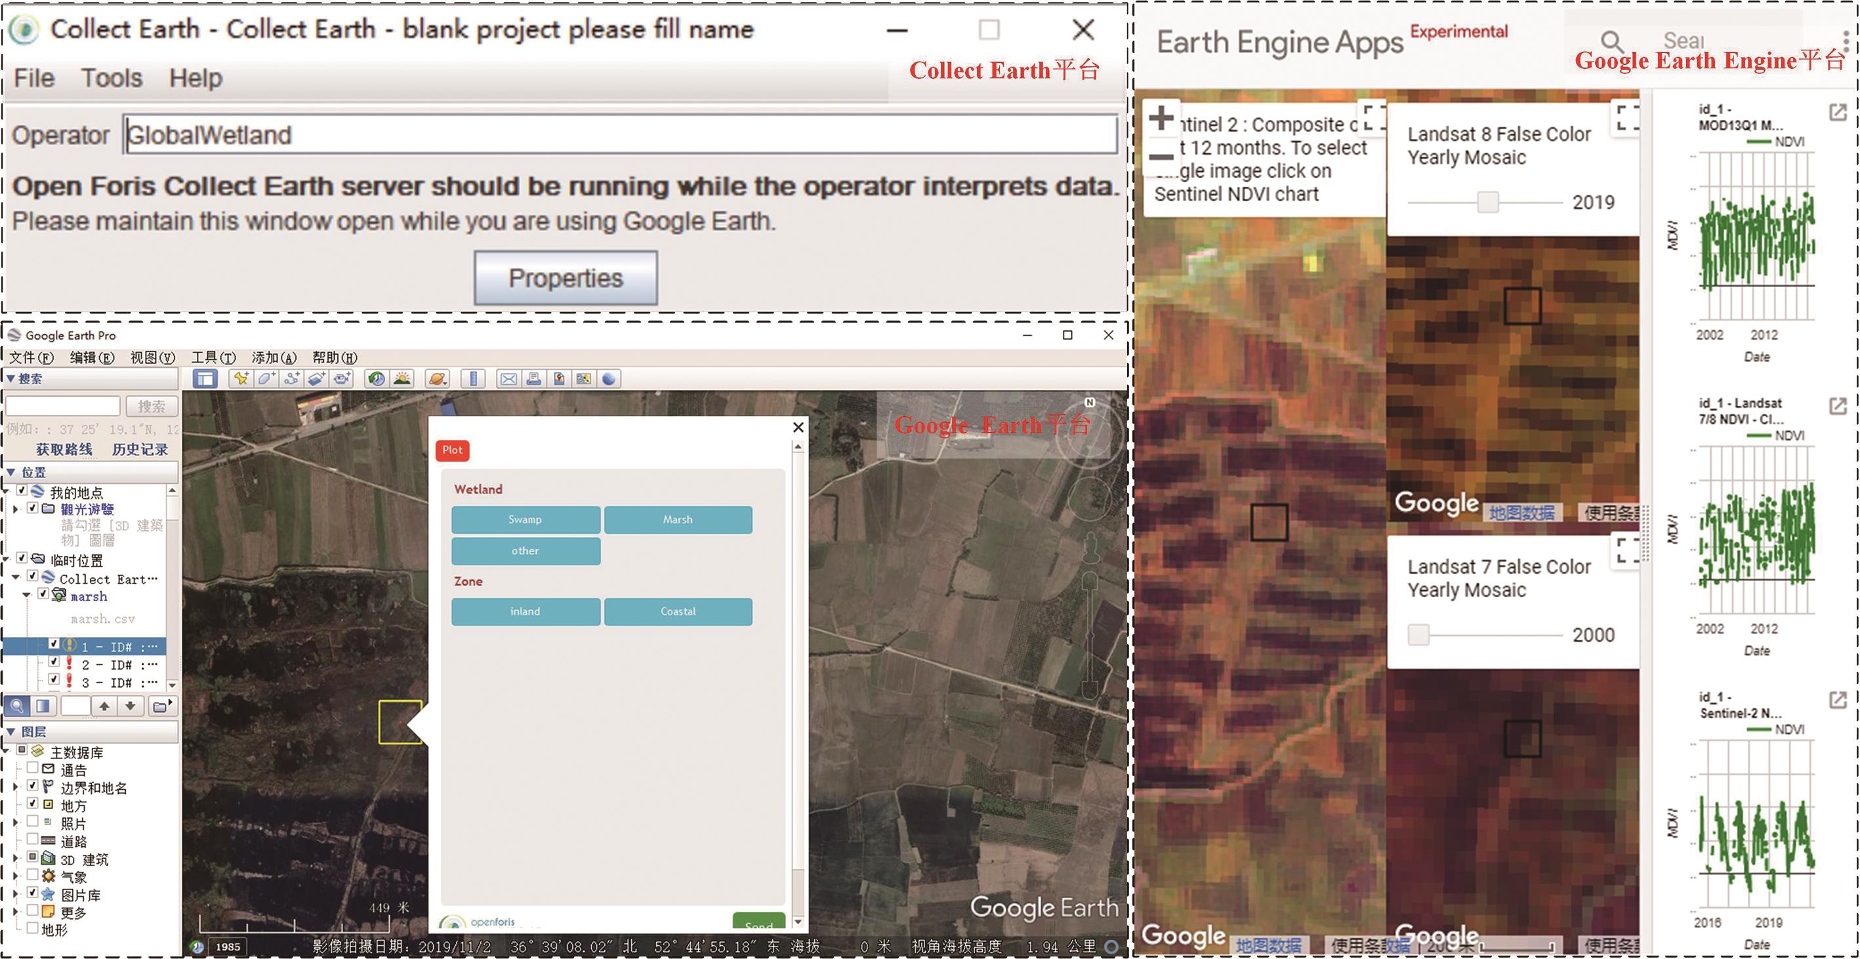
Task: Select the Swamp wetland button
Action: (526, 520)
